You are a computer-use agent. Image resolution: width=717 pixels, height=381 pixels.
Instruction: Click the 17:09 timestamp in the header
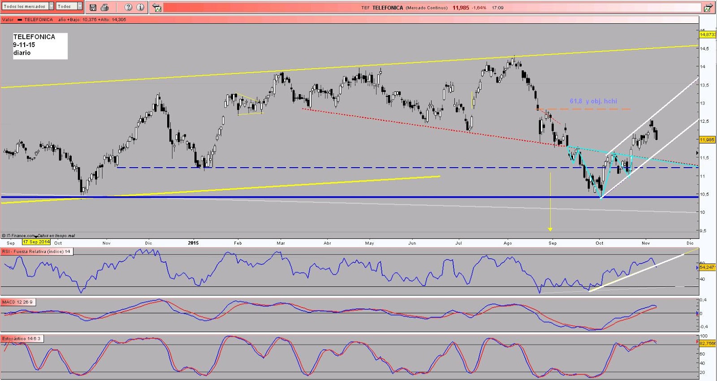coord(497,8)
